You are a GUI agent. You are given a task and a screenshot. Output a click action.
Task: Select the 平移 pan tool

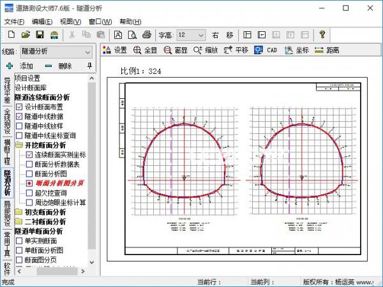[236, 50]
